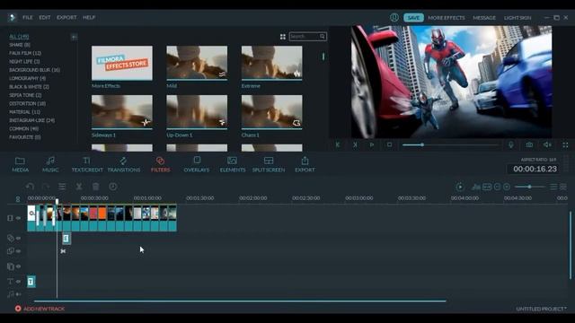Select the Filters tab
Image resolution: width=575 pixels, height=323 pixels.
tap(160, 164)
